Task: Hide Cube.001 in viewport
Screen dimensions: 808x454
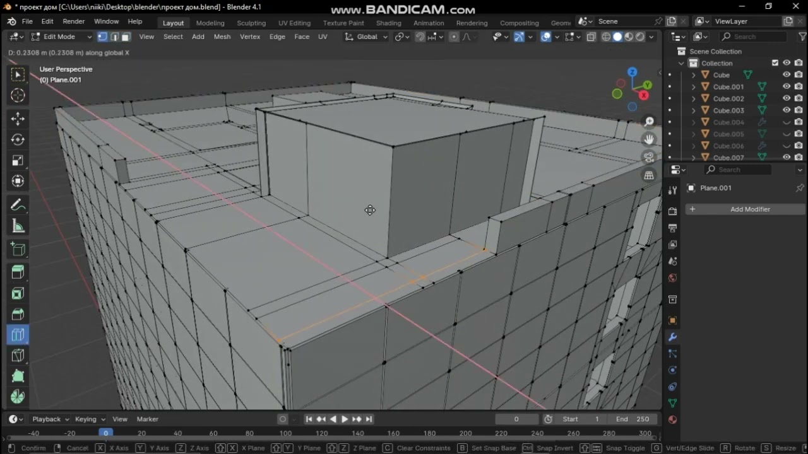Action: (787, 87)
